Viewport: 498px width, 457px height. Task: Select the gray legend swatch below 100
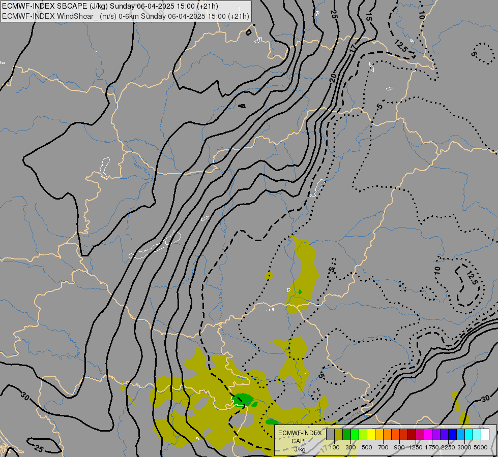(330, 434)
